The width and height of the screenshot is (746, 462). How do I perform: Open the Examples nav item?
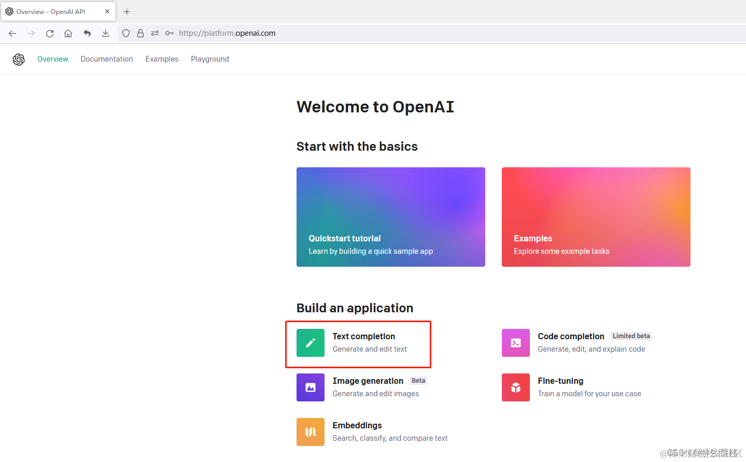[x=162, y=59]
